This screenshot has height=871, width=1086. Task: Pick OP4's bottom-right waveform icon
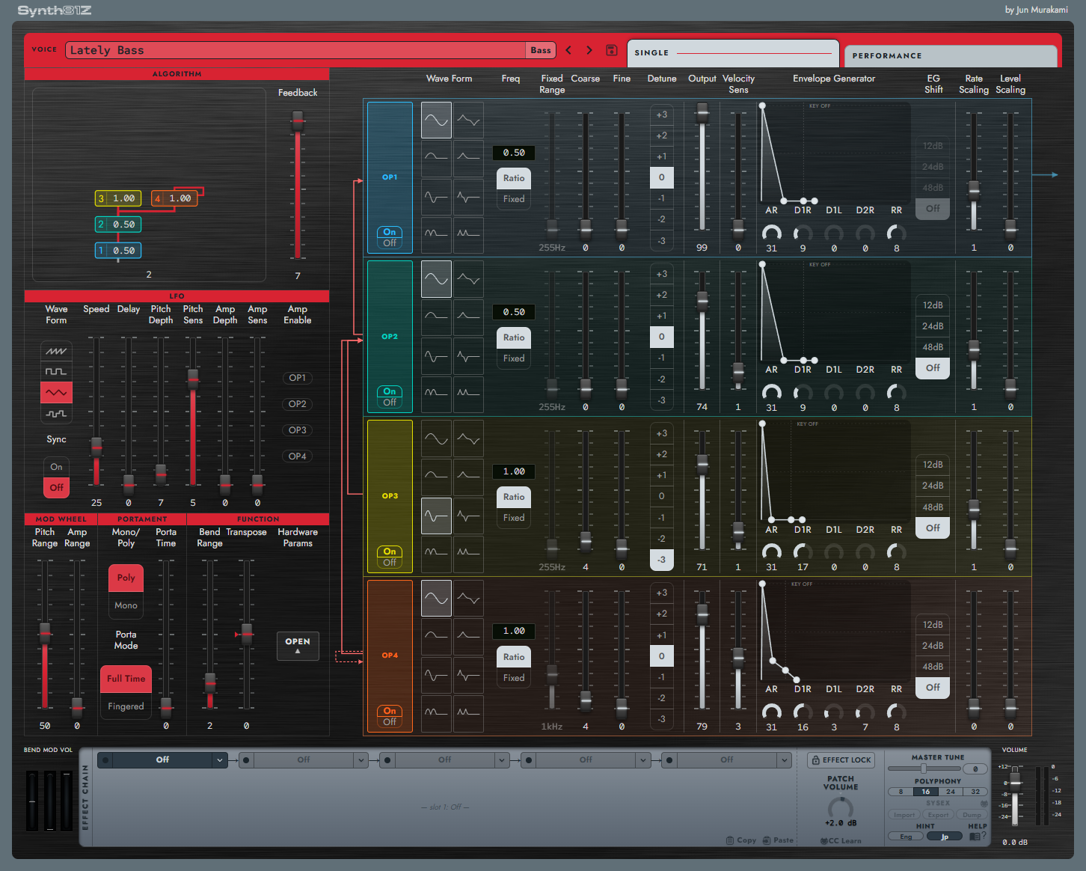pos(468,713)
